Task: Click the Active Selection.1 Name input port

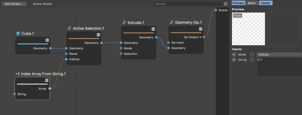Action: pyautogui.click(x=66, y=54)
